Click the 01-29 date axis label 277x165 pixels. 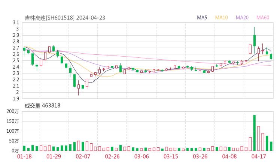click(54, 156)
